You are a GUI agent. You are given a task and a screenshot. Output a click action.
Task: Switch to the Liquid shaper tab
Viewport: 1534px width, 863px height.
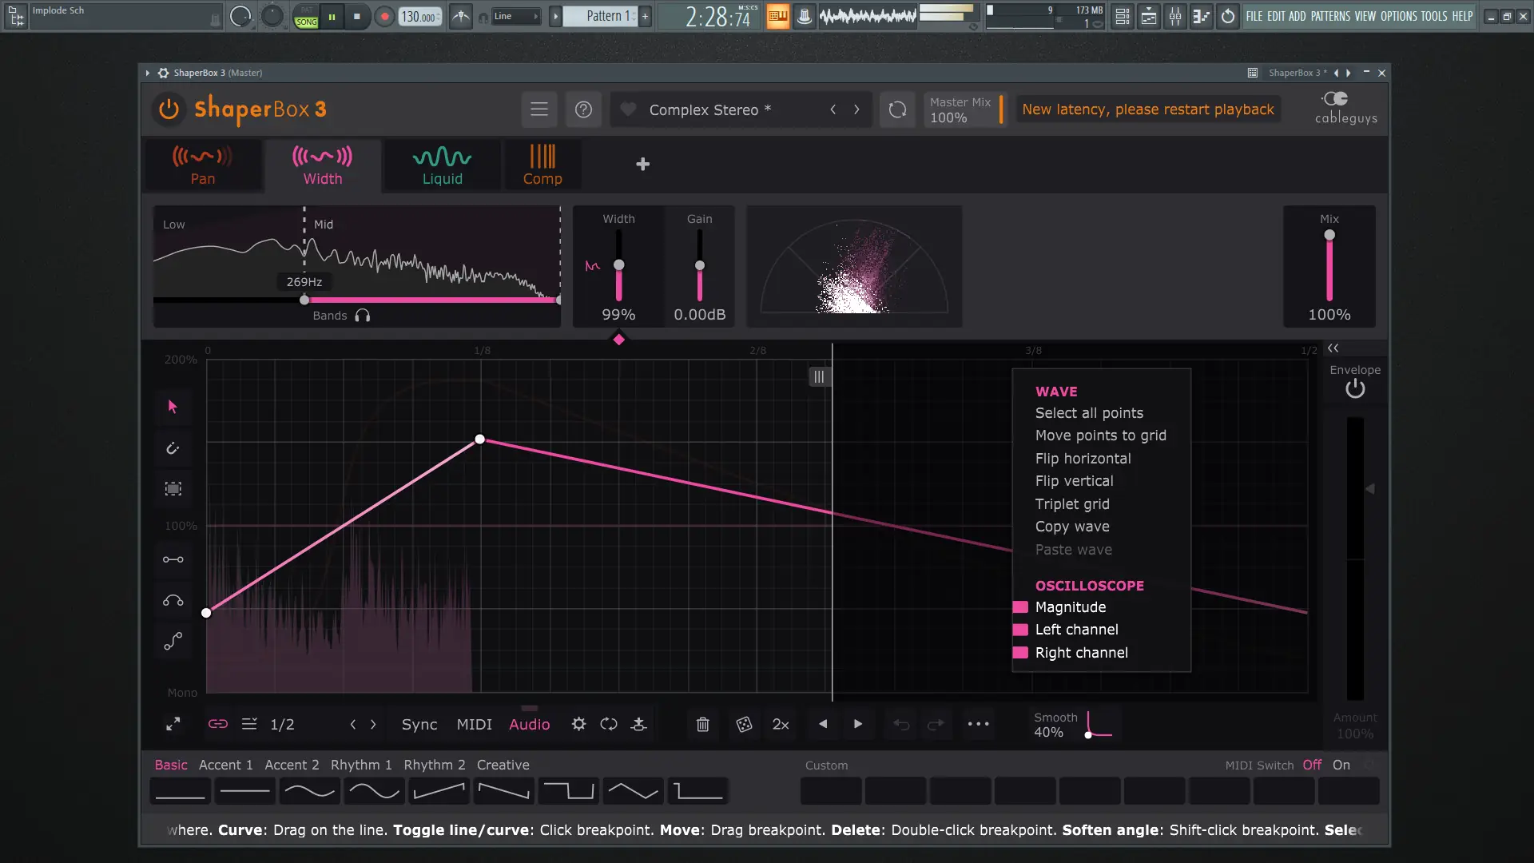442,165
